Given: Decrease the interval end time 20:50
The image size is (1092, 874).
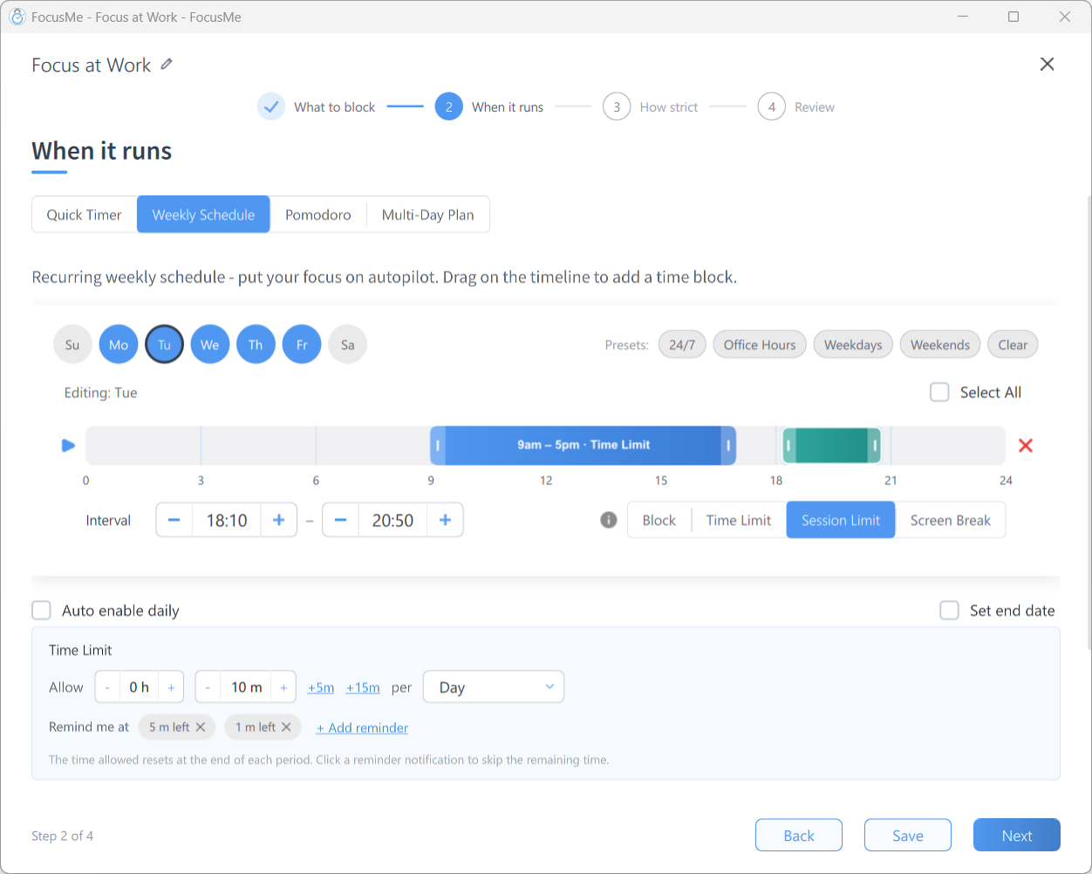Looking at the screenshot, I should click(341, 520).
